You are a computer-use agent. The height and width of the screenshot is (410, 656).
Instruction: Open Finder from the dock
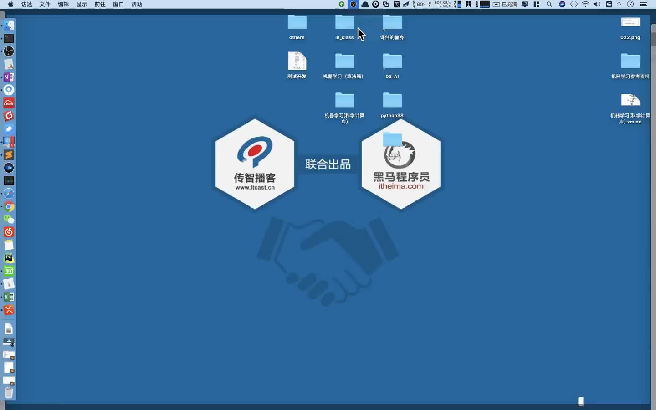[x=9, y=26]
